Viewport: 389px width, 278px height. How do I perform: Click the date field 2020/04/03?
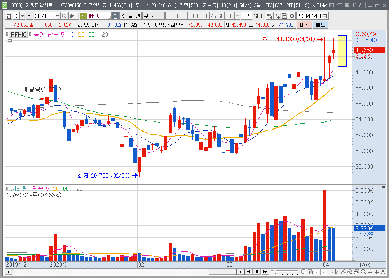pos(309,16)
